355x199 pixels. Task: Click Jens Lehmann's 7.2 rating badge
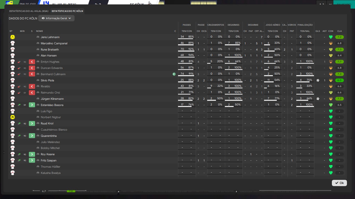pos(339,37)
